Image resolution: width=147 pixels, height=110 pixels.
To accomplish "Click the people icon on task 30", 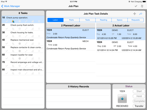I will 13,36.
